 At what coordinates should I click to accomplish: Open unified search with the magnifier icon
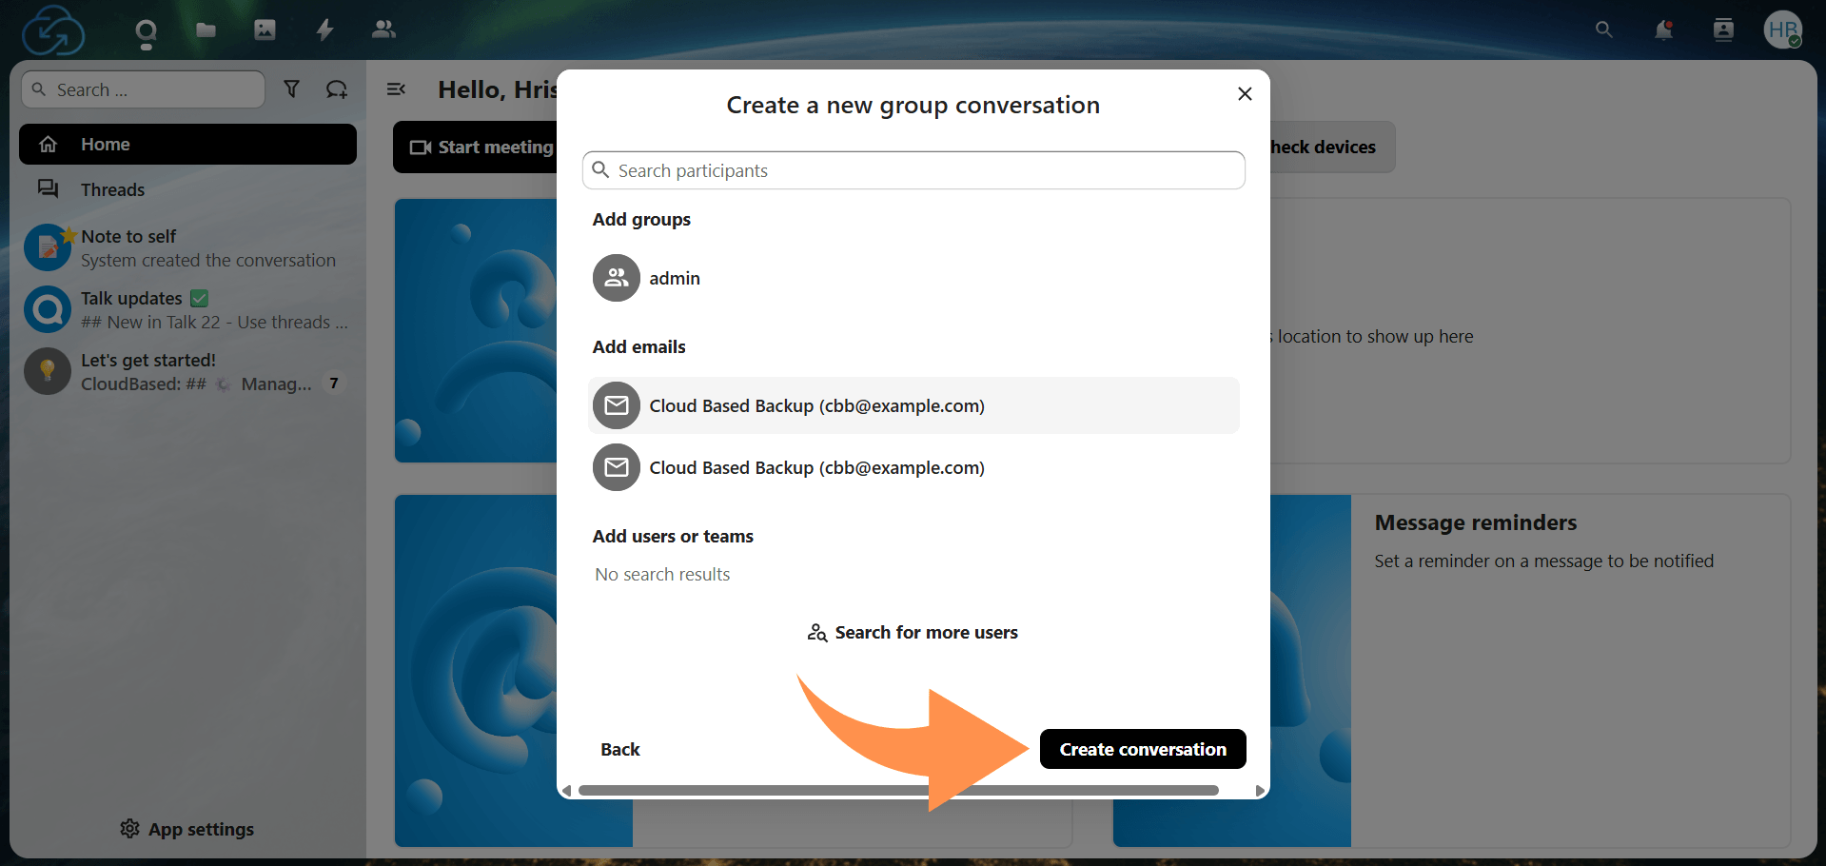click(x=1603, y=30)
